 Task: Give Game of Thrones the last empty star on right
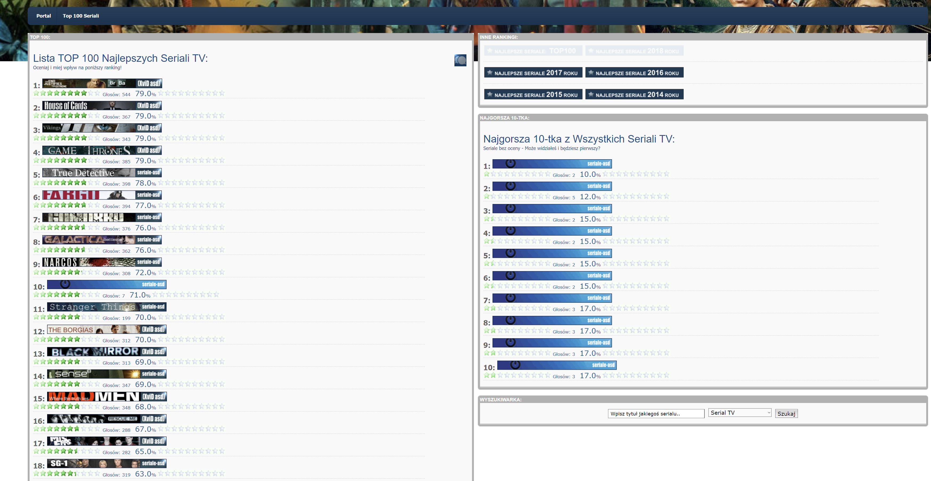click(222, 161)
